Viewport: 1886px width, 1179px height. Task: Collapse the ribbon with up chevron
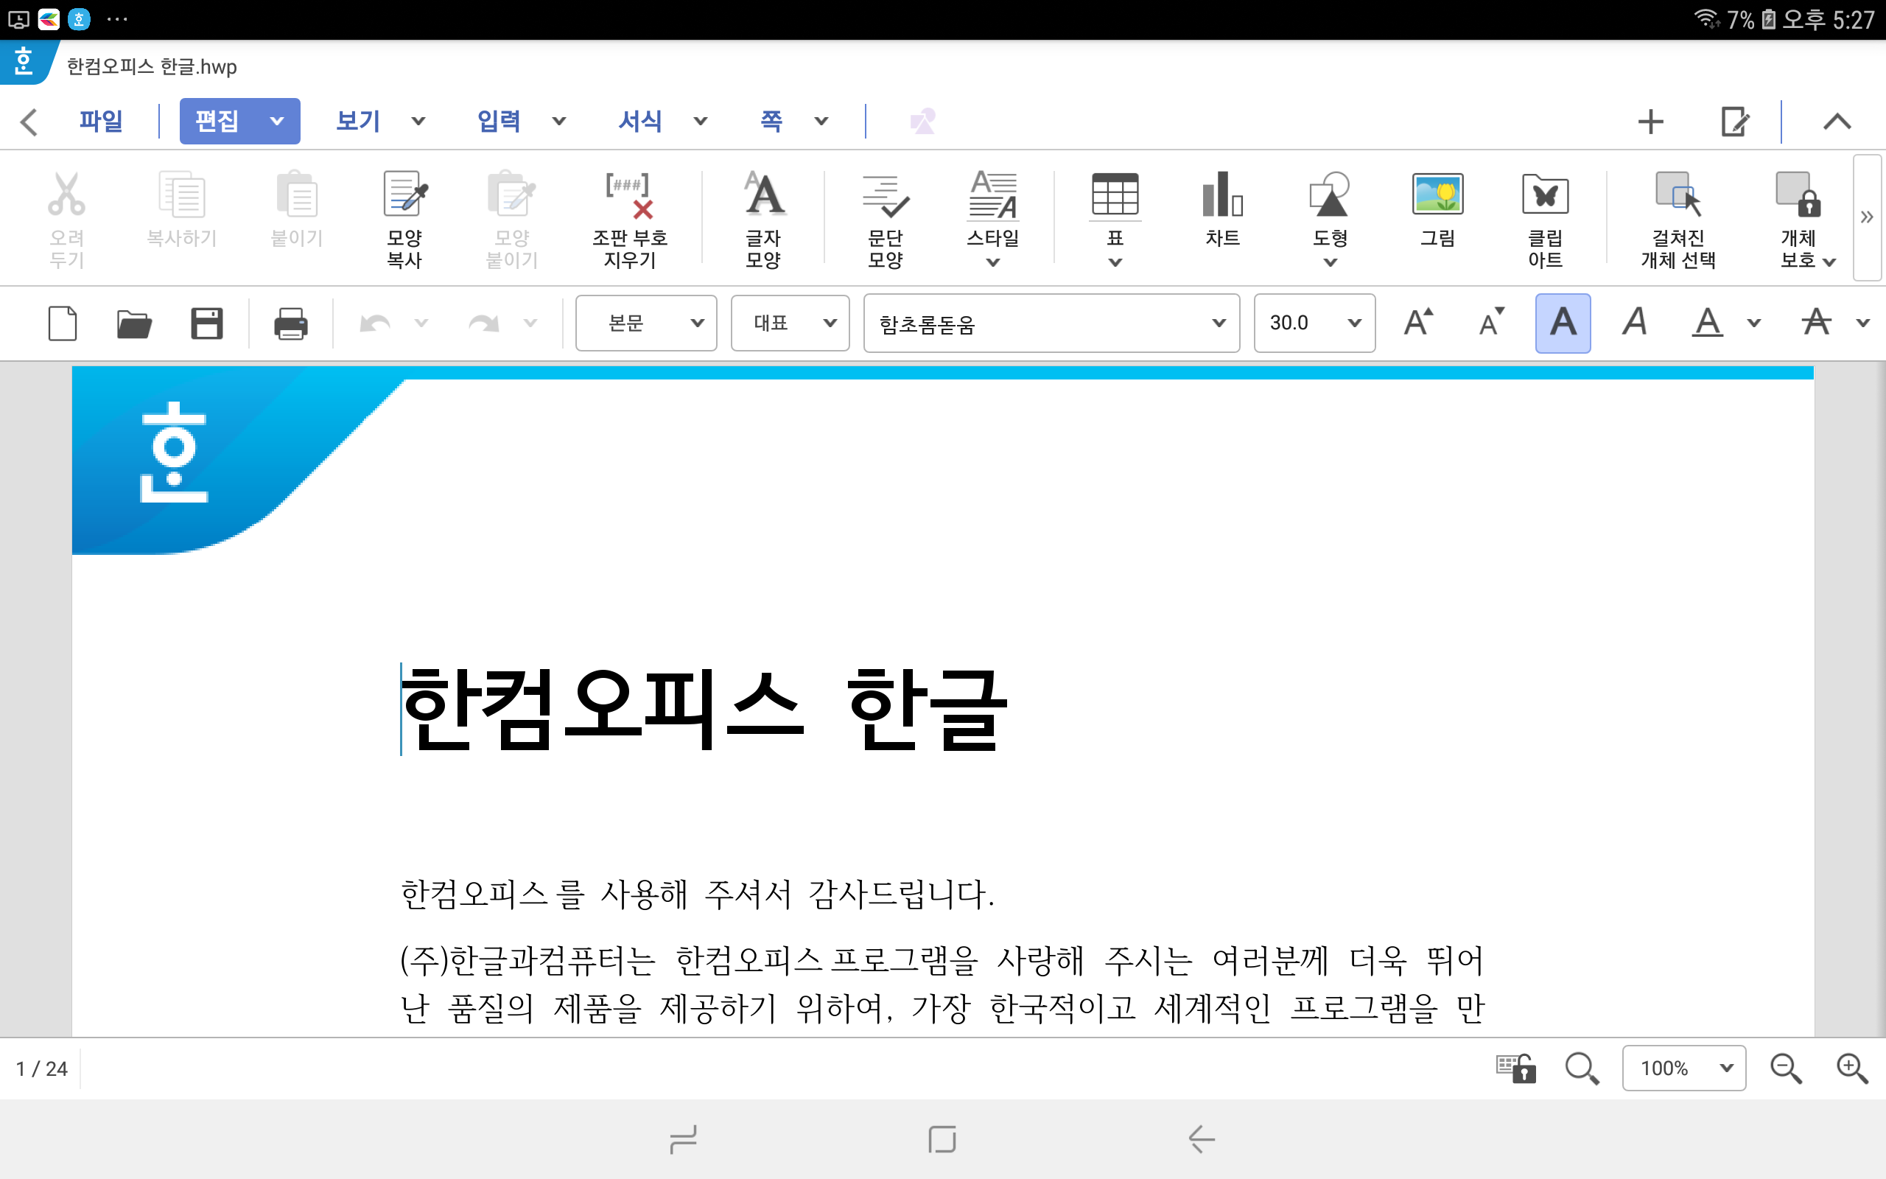(x=1837, y=122)
